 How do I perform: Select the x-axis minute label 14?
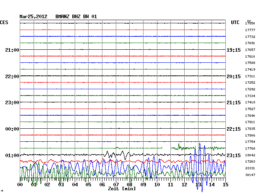pyautogui.click(x=212, y=185)
